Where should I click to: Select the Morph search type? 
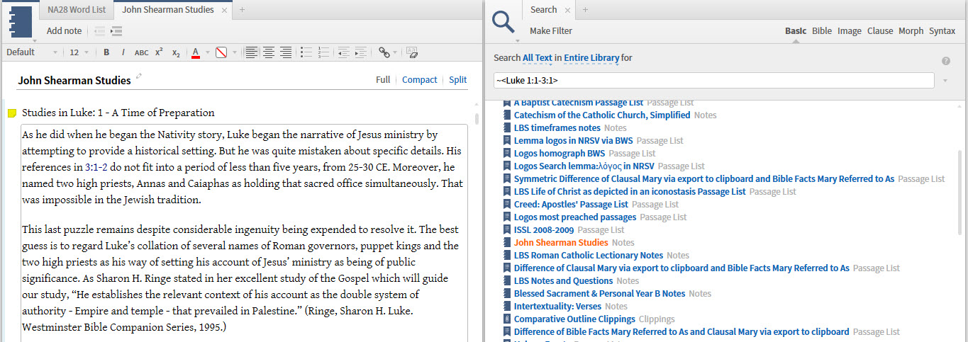pos(911,31)
